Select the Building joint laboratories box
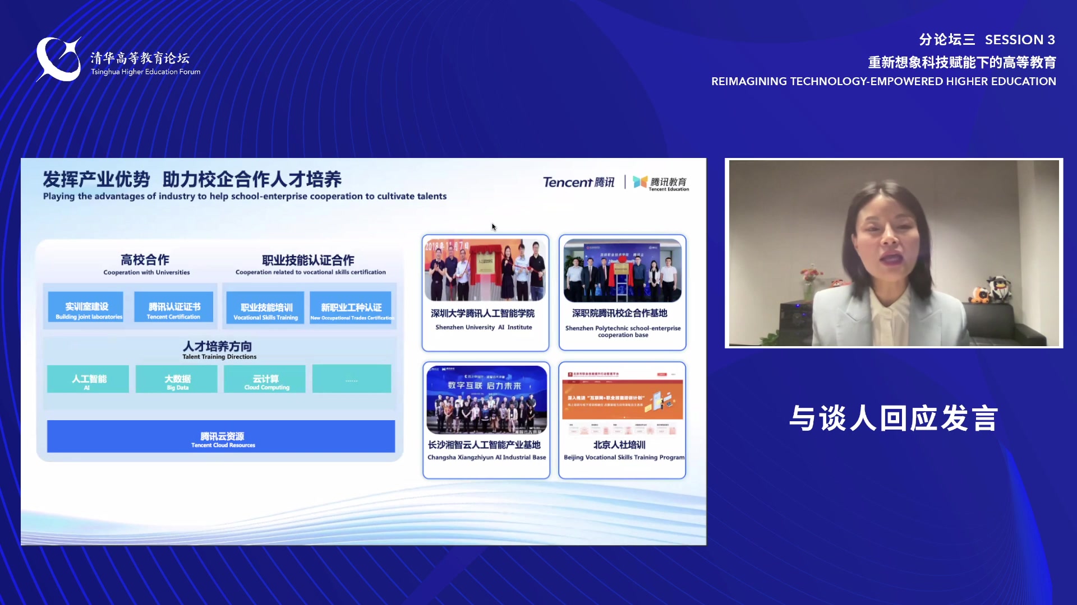The height and width of the screenshot is (605, 1077). pos(86,307)
